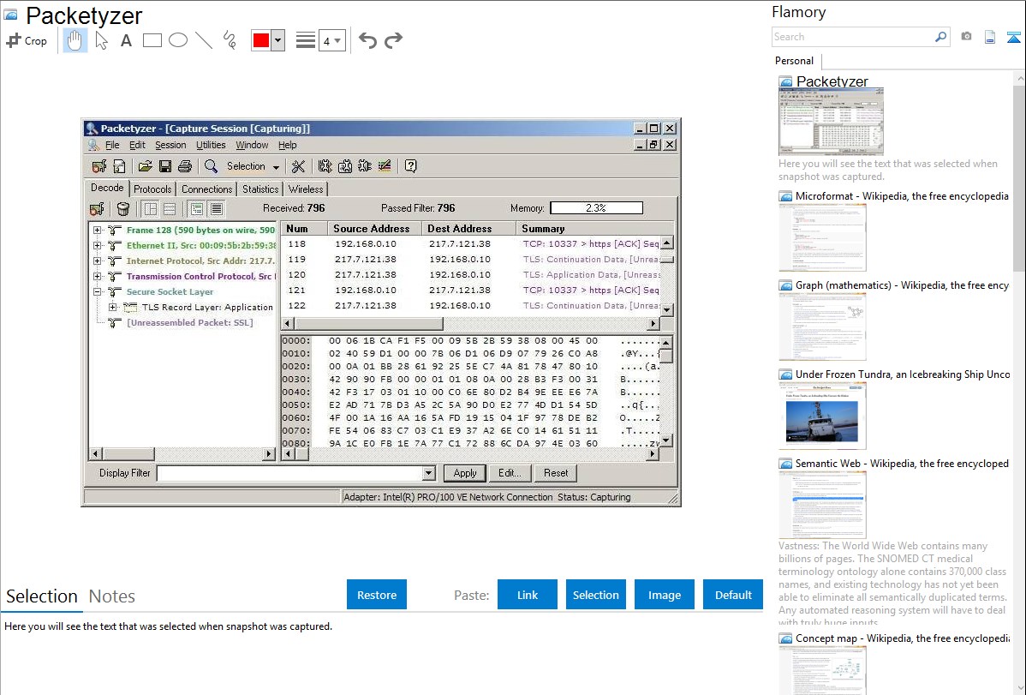The height and width of the screenshot is (695, 1026).
Task: Open the Microformat Wikipedia snapshot thumbnail
Action: pyautogui.click(x=822, y=237)
